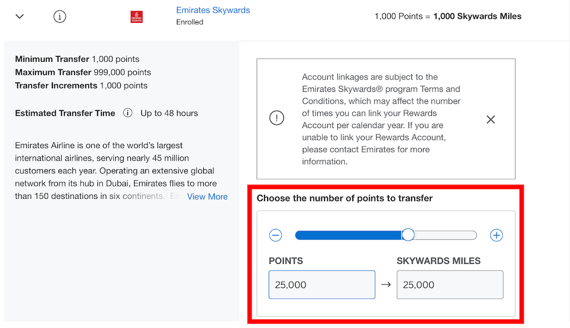Screen dimensions: 570x328
Task: Click the Maximum Transfer 999,000 points line
Action: 83,72
